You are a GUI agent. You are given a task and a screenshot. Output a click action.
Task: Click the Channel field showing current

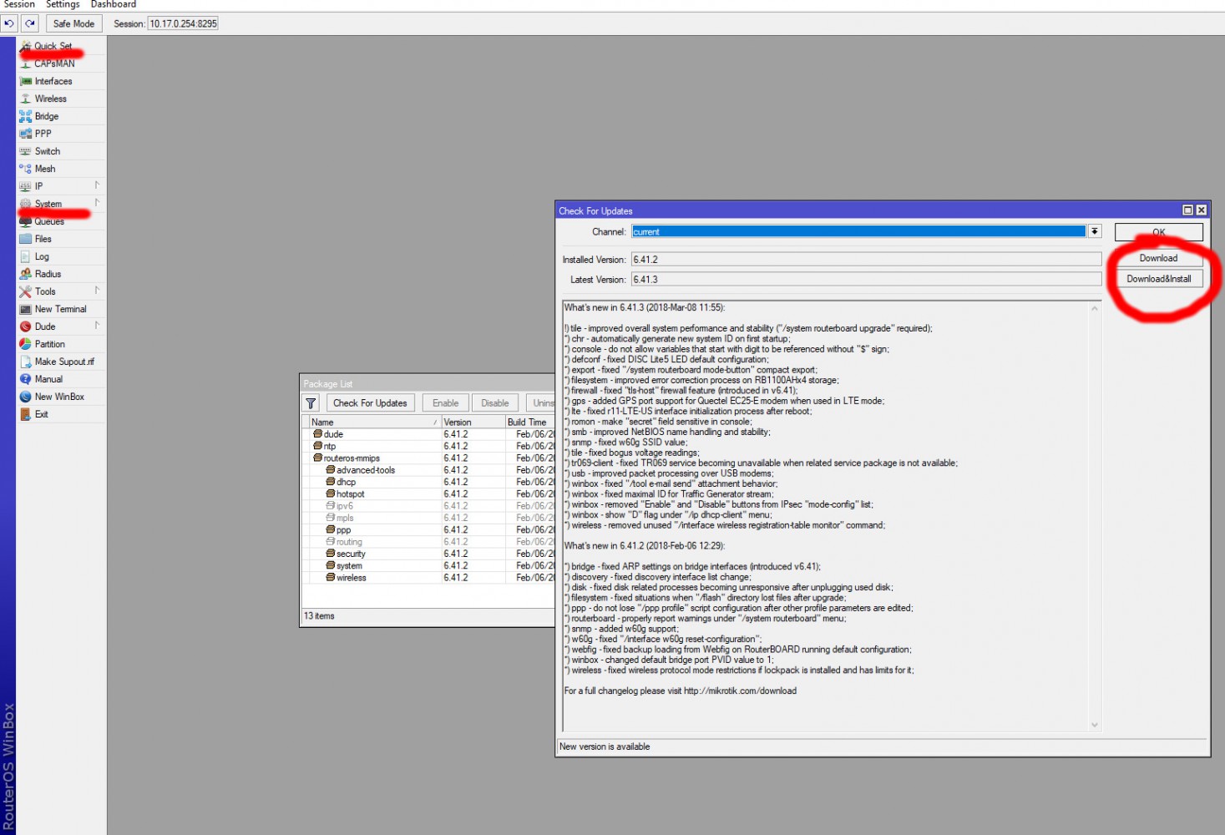(858, 231)
